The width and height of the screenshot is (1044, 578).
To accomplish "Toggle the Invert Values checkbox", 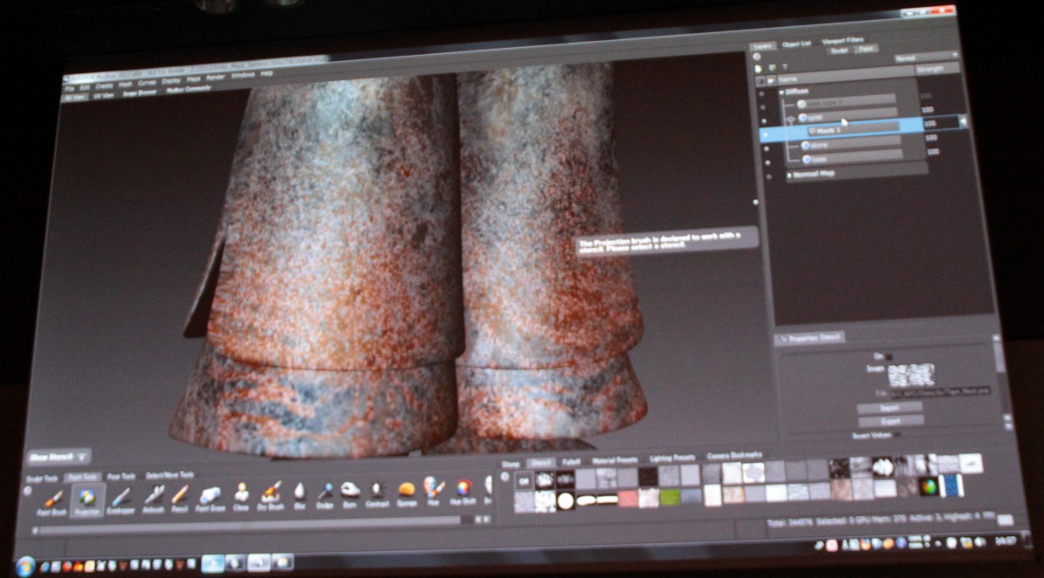I will click(x=897, y=434).
